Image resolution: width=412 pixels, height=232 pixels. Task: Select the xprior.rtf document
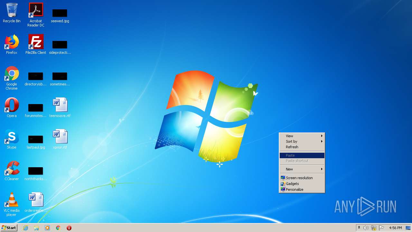click(60, 139)
